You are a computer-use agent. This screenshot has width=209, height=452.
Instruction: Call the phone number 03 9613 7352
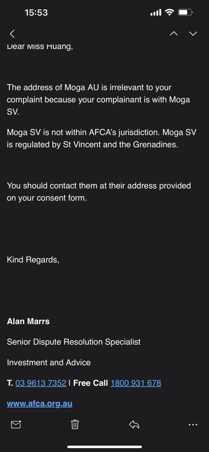(41, 383)
